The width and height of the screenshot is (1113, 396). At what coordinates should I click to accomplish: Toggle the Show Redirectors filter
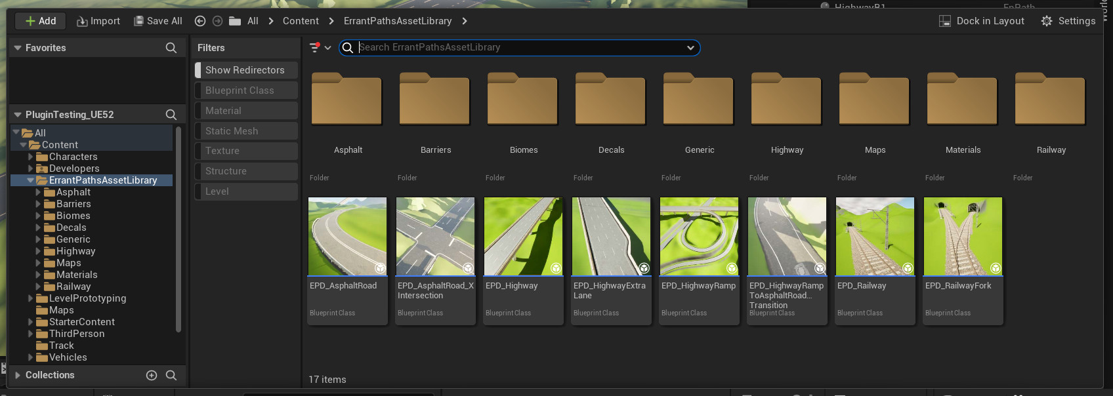click(245, 70)
